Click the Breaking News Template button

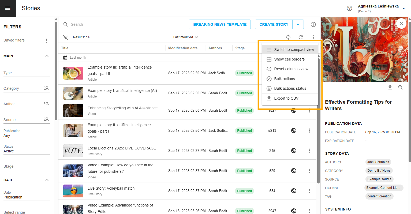click(x=220, y=24)
